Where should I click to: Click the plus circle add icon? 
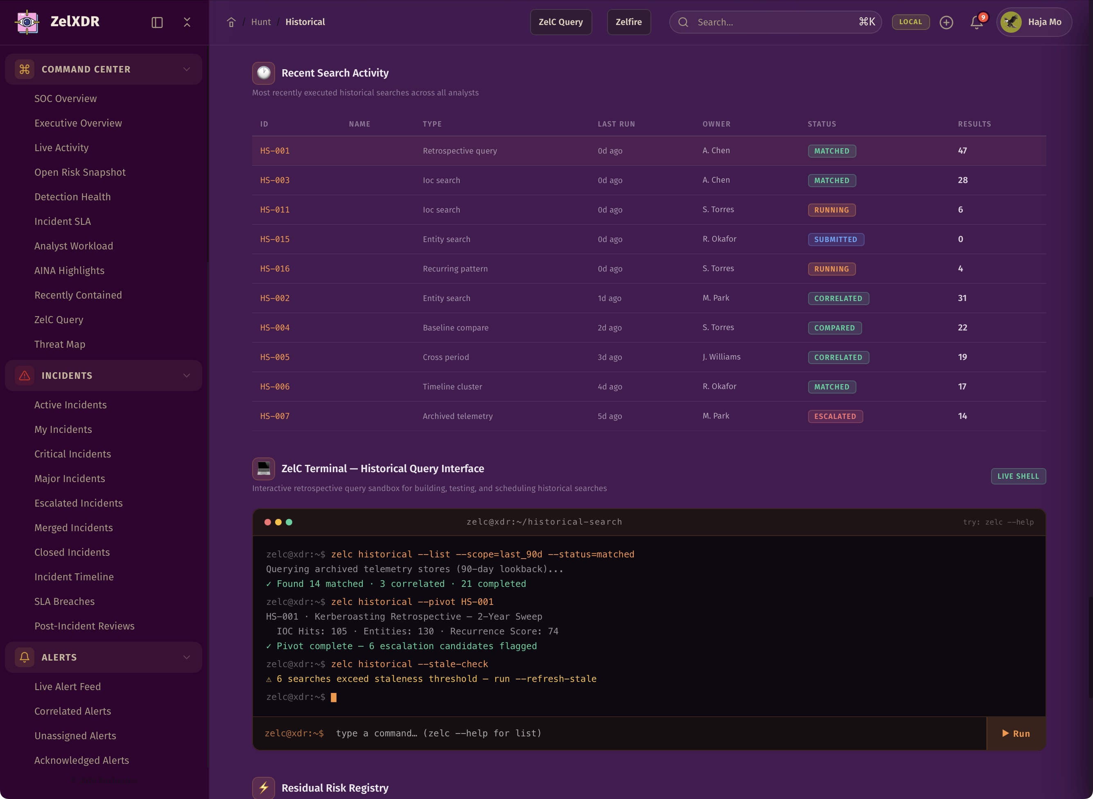coord(946,22)
